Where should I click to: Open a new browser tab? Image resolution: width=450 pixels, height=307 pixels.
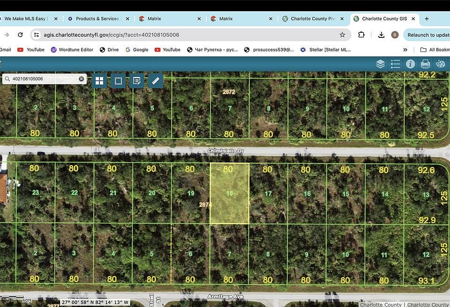(x=427, y=19)
